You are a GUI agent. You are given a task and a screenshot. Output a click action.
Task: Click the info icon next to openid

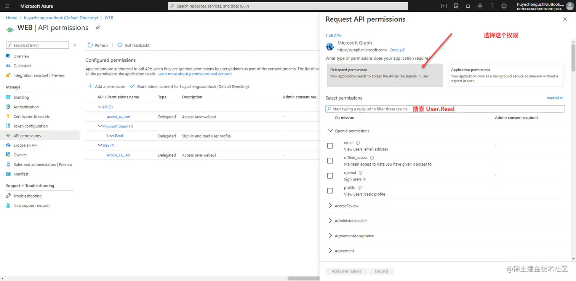(x=360, y=173)
